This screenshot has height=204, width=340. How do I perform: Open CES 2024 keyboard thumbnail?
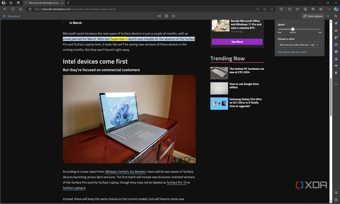click(x=219, y=73)
